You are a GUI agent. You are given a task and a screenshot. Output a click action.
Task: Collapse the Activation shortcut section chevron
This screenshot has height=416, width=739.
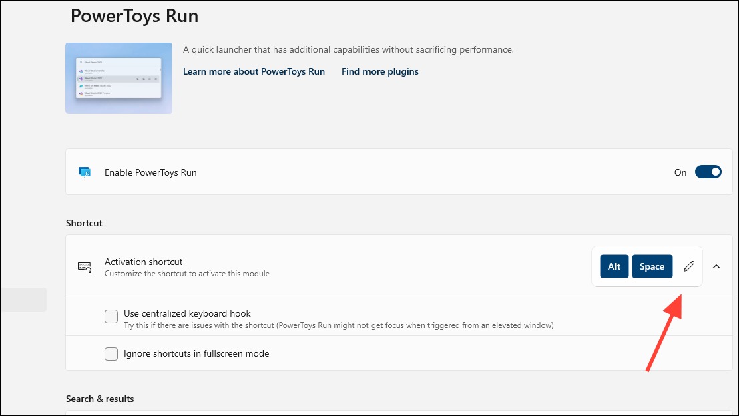click(x=716, y=266)
